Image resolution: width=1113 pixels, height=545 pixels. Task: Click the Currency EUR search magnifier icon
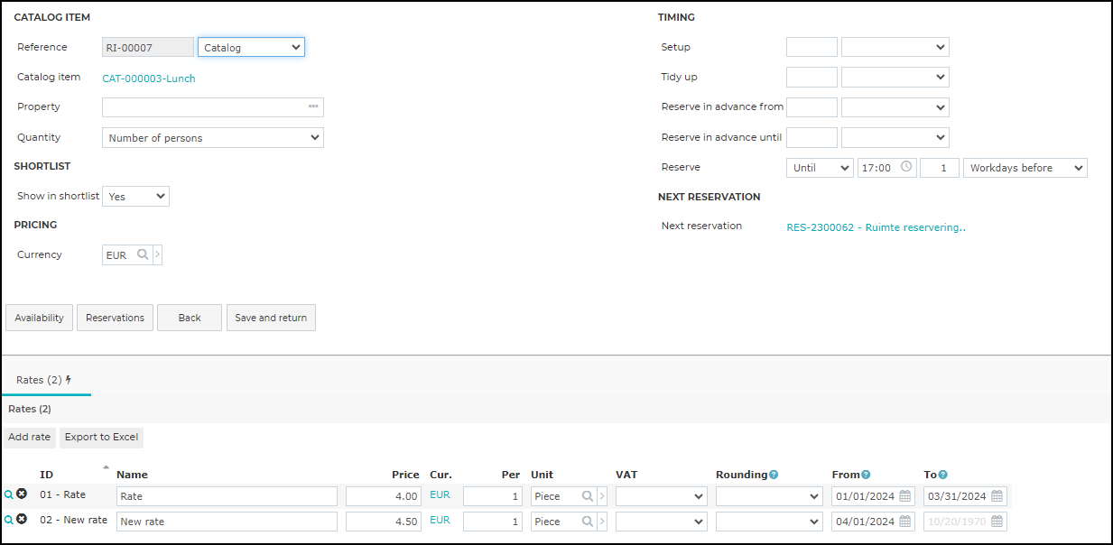(x=142, y=255)
